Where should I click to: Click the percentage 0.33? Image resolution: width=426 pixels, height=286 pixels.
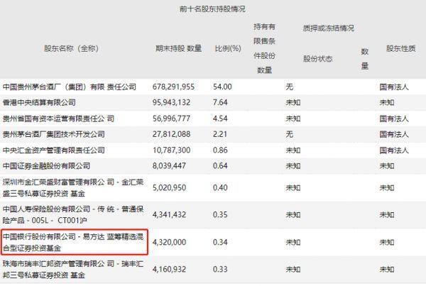[x=220, y=270]
